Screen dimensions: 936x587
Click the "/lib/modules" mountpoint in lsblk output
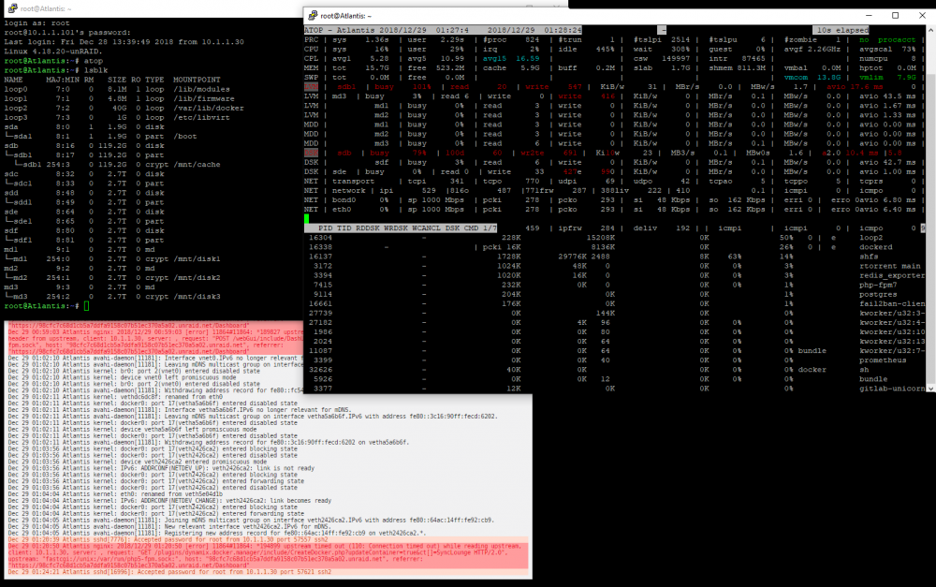pos(201,89)
